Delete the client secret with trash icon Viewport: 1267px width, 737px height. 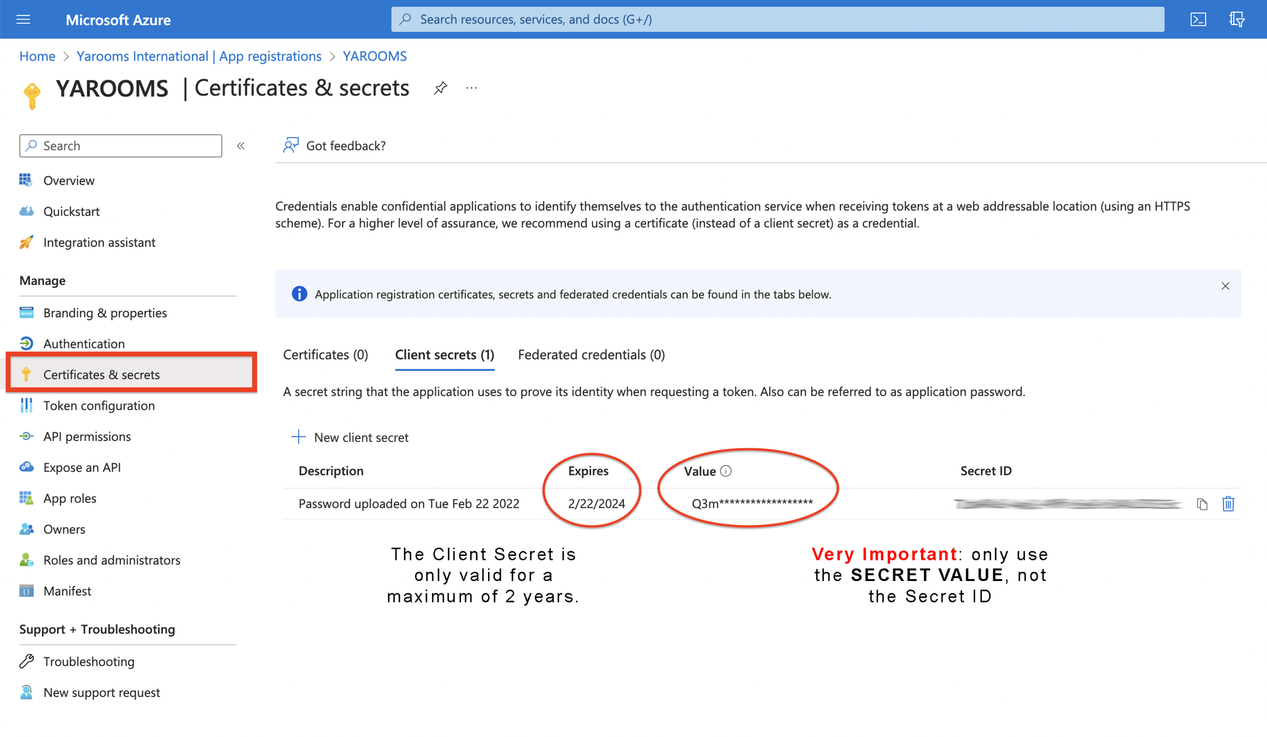point(1228,504)
